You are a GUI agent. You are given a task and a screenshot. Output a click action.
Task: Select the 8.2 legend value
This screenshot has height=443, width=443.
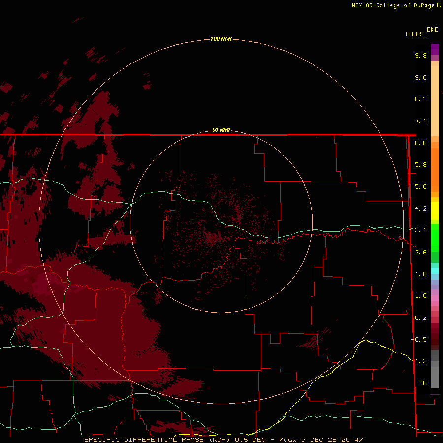click(421, 99)
